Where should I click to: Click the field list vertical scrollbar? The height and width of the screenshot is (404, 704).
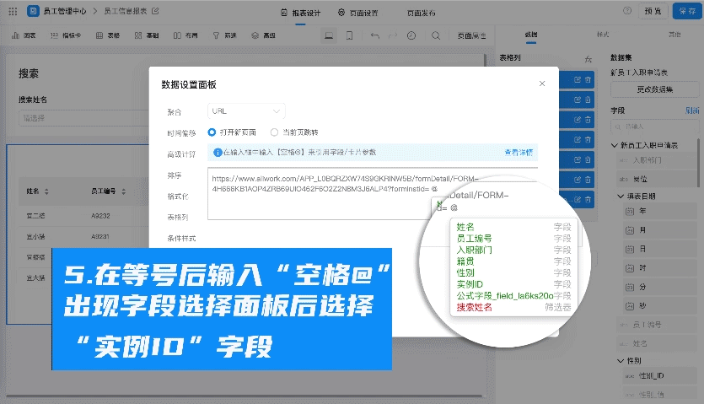coord(698,163)
